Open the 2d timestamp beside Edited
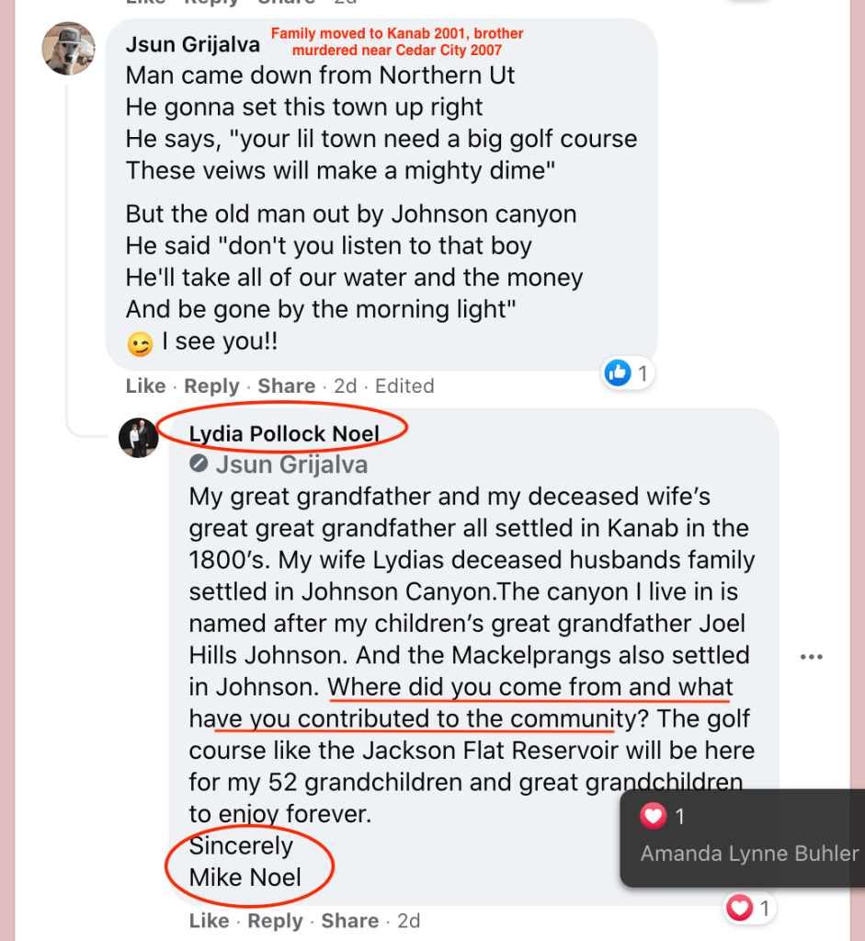The width and height of the screenshot is (865, 941). pos(345,386)
